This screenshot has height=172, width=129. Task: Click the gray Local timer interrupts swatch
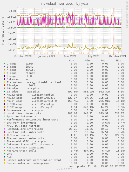[x=4, y=113]
